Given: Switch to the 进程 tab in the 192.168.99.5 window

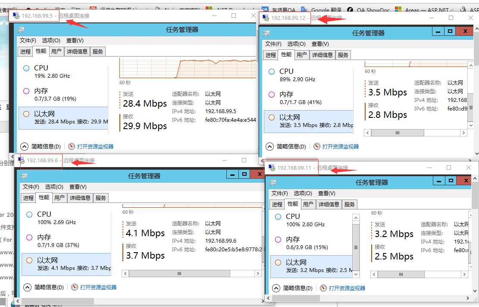Looking at the screenshot, I should (25, 51).
